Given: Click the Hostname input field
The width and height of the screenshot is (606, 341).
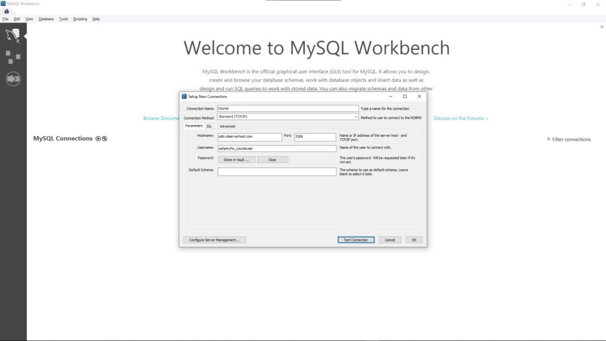Looking at the screenshot, I should click(250, 137).
